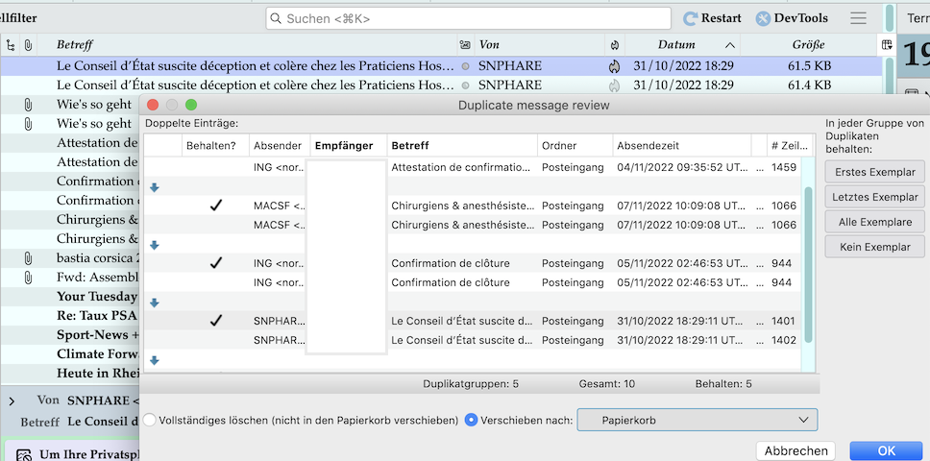Collapse group arrow above SNPHARE duplicates
930x461 pixels.
pos(155,303)
